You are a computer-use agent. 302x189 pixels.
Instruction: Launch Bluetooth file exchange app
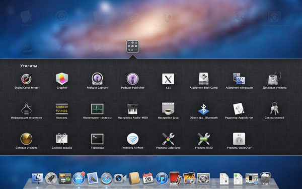click(x=203, y=109)
